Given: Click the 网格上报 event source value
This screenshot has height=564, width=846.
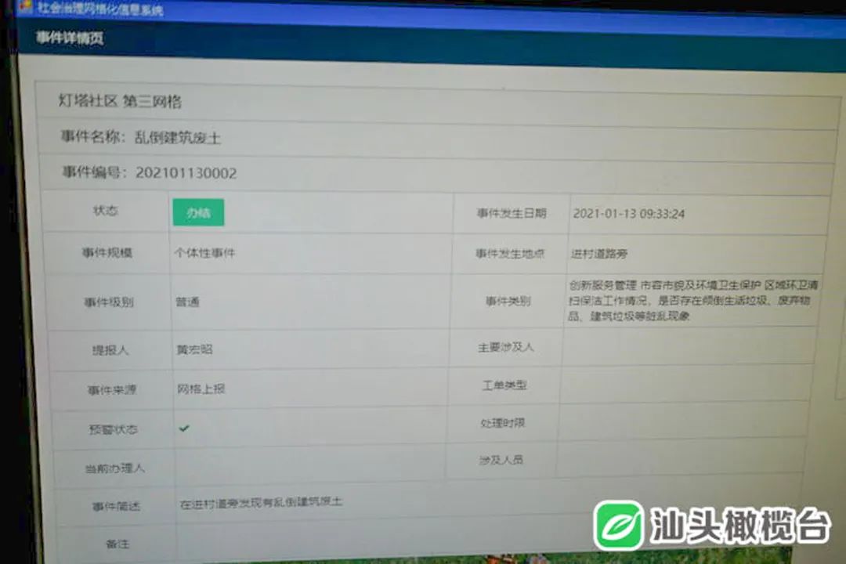Looking at the screenshot, I should point(201,389).
